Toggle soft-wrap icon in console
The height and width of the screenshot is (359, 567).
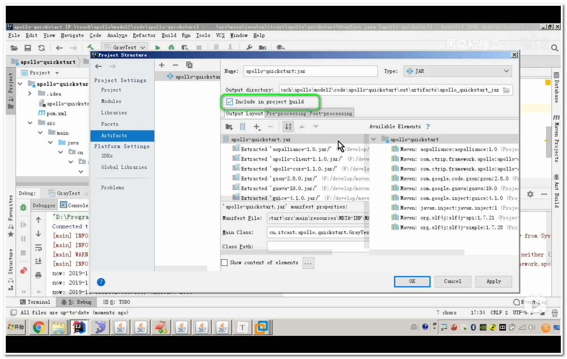38,248
